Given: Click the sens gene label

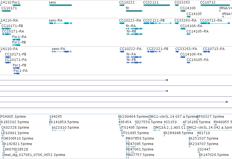Looking at the screenshot, I should 52,2.
